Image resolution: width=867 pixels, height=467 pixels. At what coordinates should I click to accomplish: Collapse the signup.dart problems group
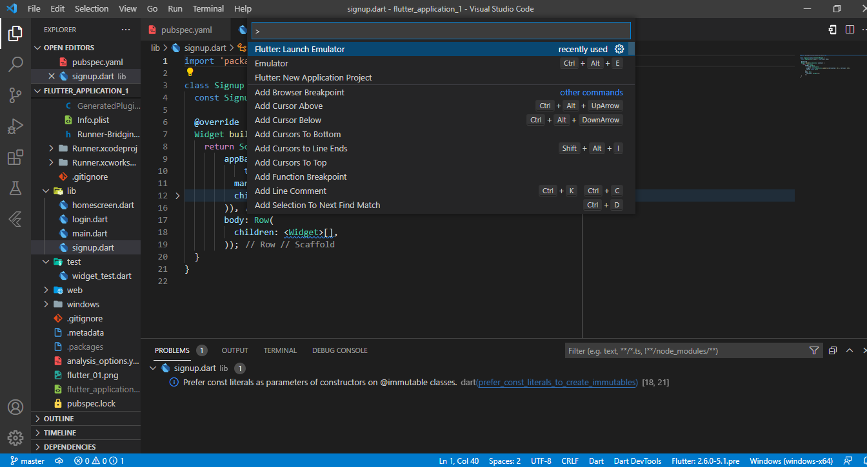click(154, 368)
